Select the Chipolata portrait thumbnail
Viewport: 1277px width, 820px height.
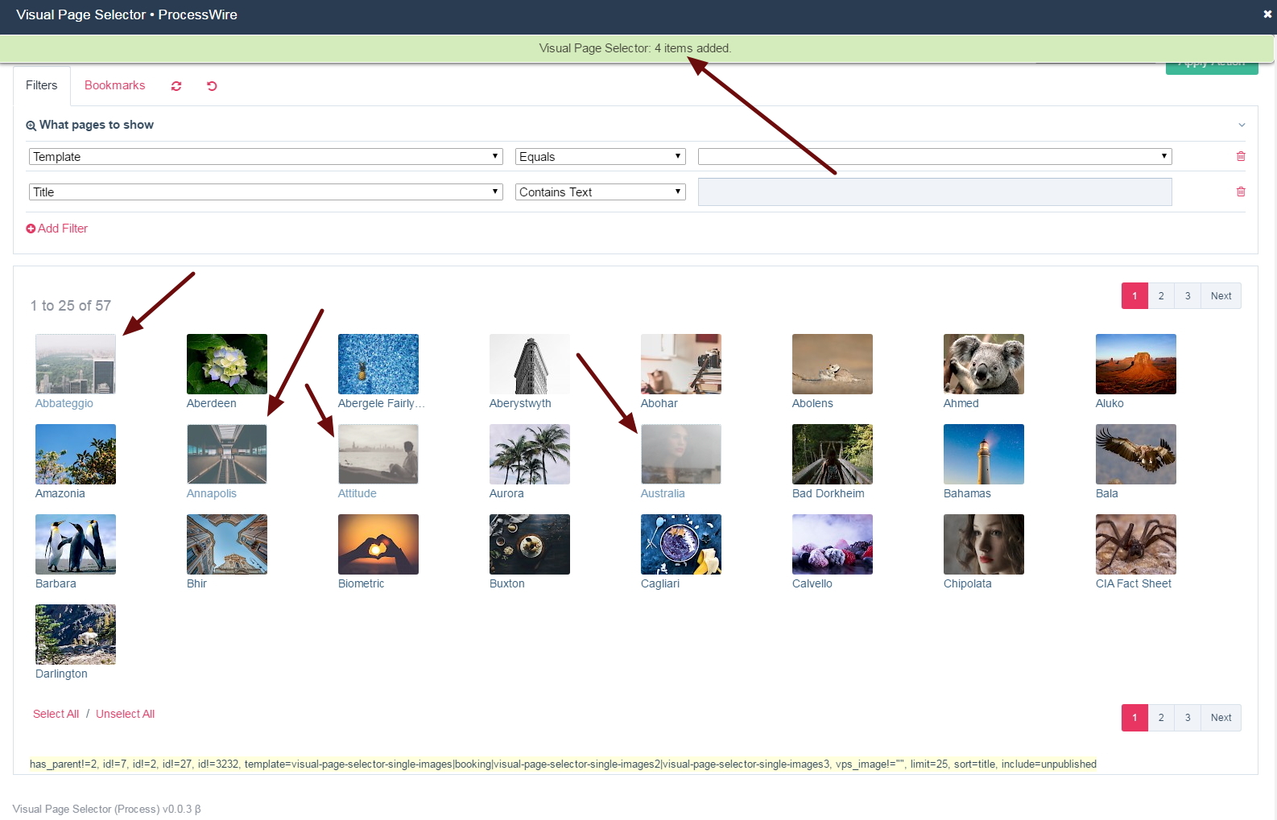[x=984, y=544]
